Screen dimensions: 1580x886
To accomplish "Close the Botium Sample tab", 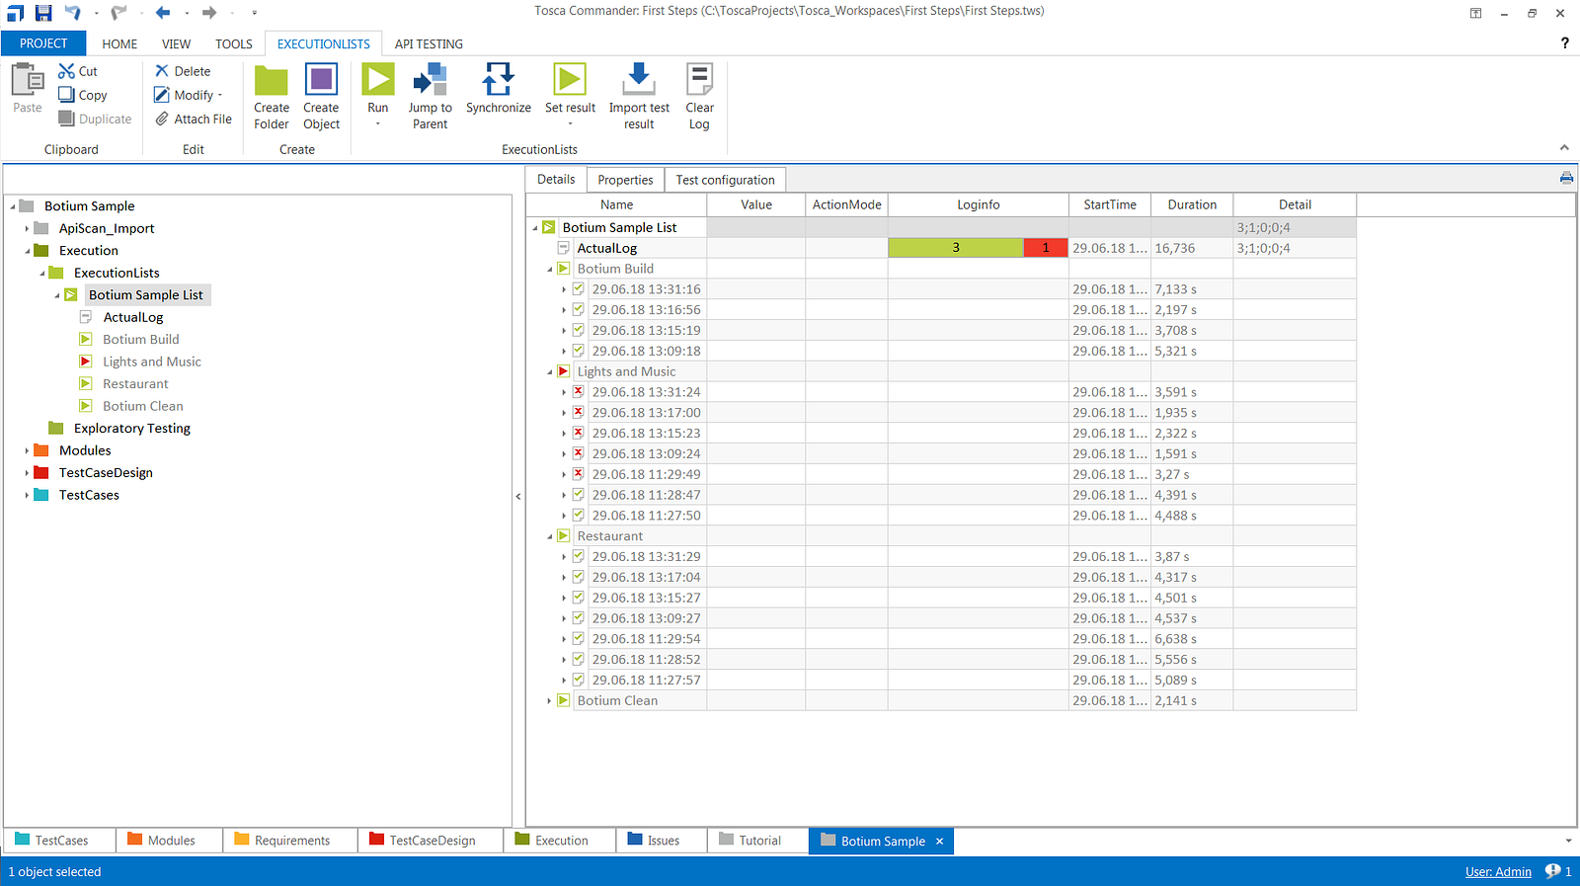I will tap(940, 842).
